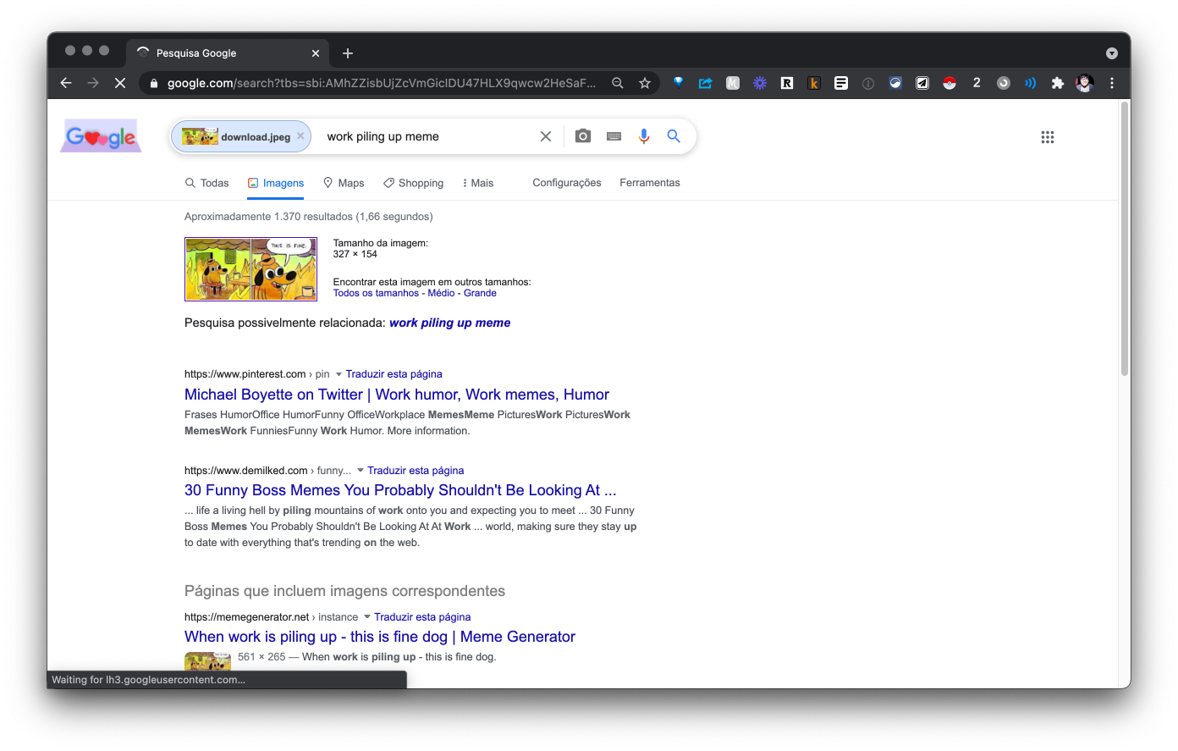
Task: Expand the pinterest.com result options arrow
Action: pos(339,374)
